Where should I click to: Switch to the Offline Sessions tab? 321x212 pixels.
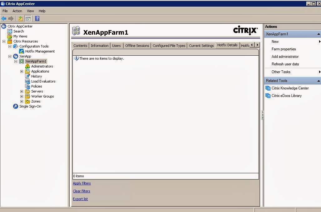click(x=137, y=46)
